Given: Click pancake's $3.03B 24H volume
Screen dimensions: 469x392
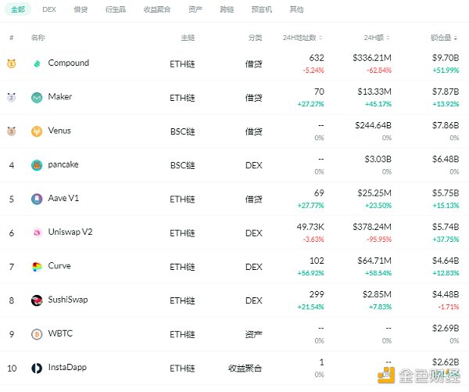Looking at the screenshot, I should coord(378,160).
